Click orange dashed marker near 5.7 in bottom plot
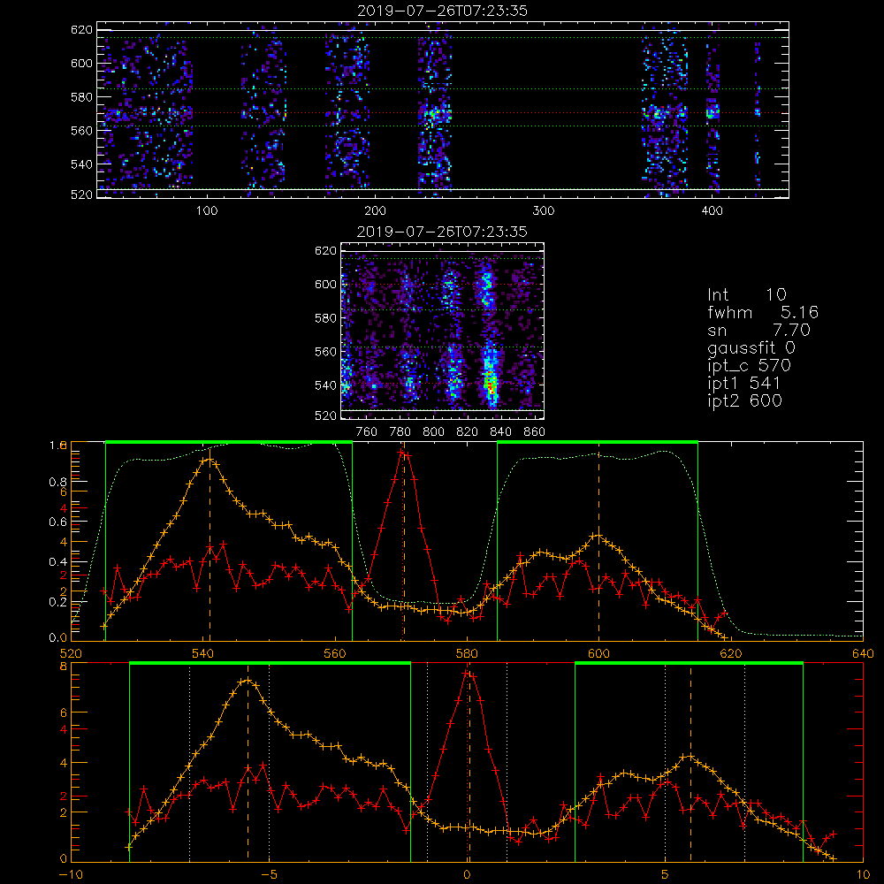884x884 pixels. [x=690, y=762]
